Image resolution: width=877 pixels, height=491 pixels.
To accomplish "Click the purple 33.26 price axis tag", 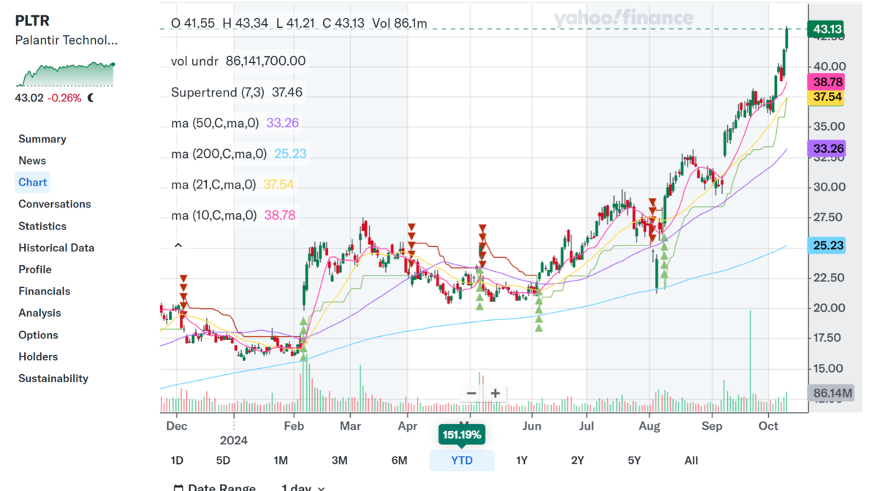I will [827, 148].
